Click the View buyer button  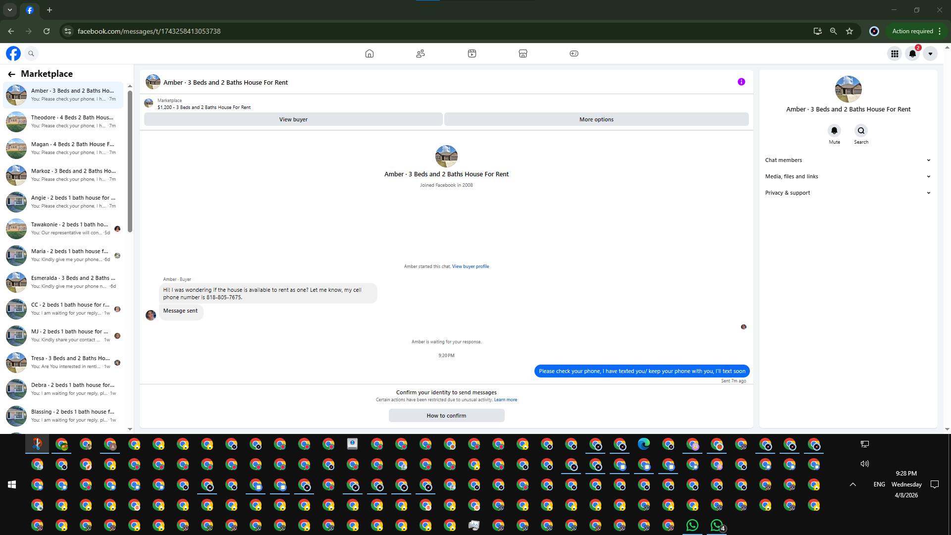(293, 119)
